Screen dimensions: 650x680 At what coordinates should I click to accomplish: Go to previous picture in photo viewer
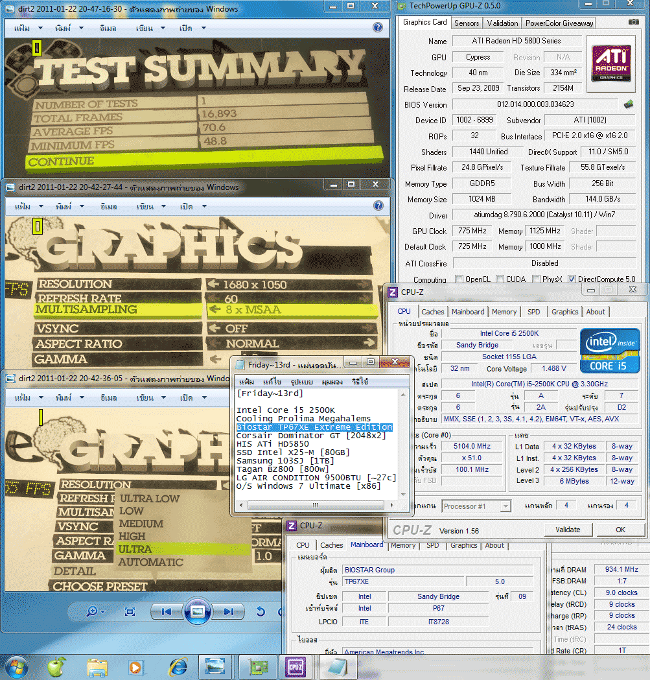pyautogui.click(x=166, y=611)
